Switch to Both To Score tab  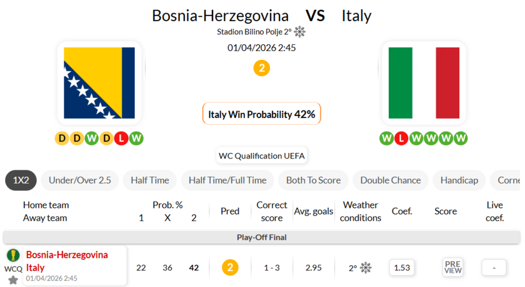click(313, 180)
